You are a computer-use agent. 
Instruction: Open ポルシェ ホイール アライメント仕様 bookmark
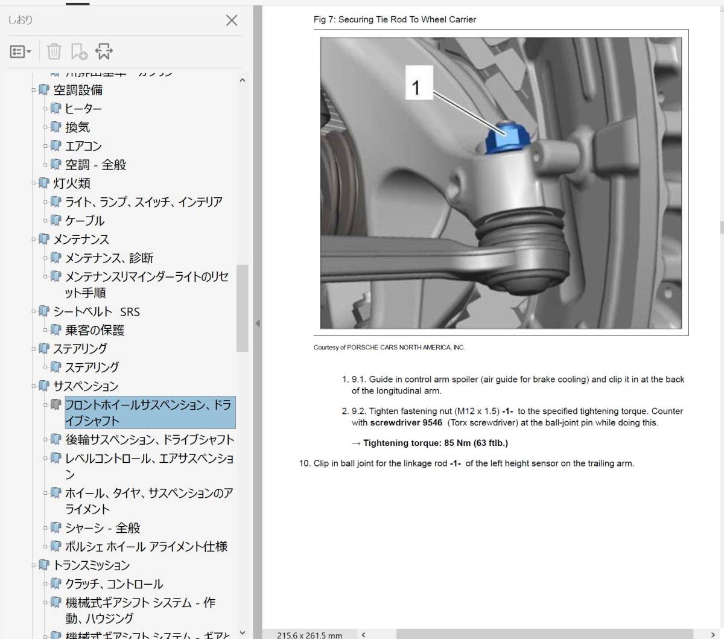(146, 547)
